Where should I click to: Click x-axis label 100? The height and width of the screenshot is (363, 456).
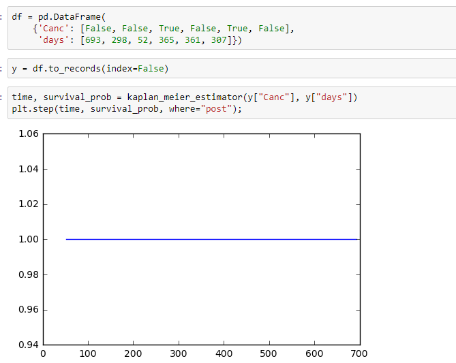pyautogui.click(x=88, y=353)
